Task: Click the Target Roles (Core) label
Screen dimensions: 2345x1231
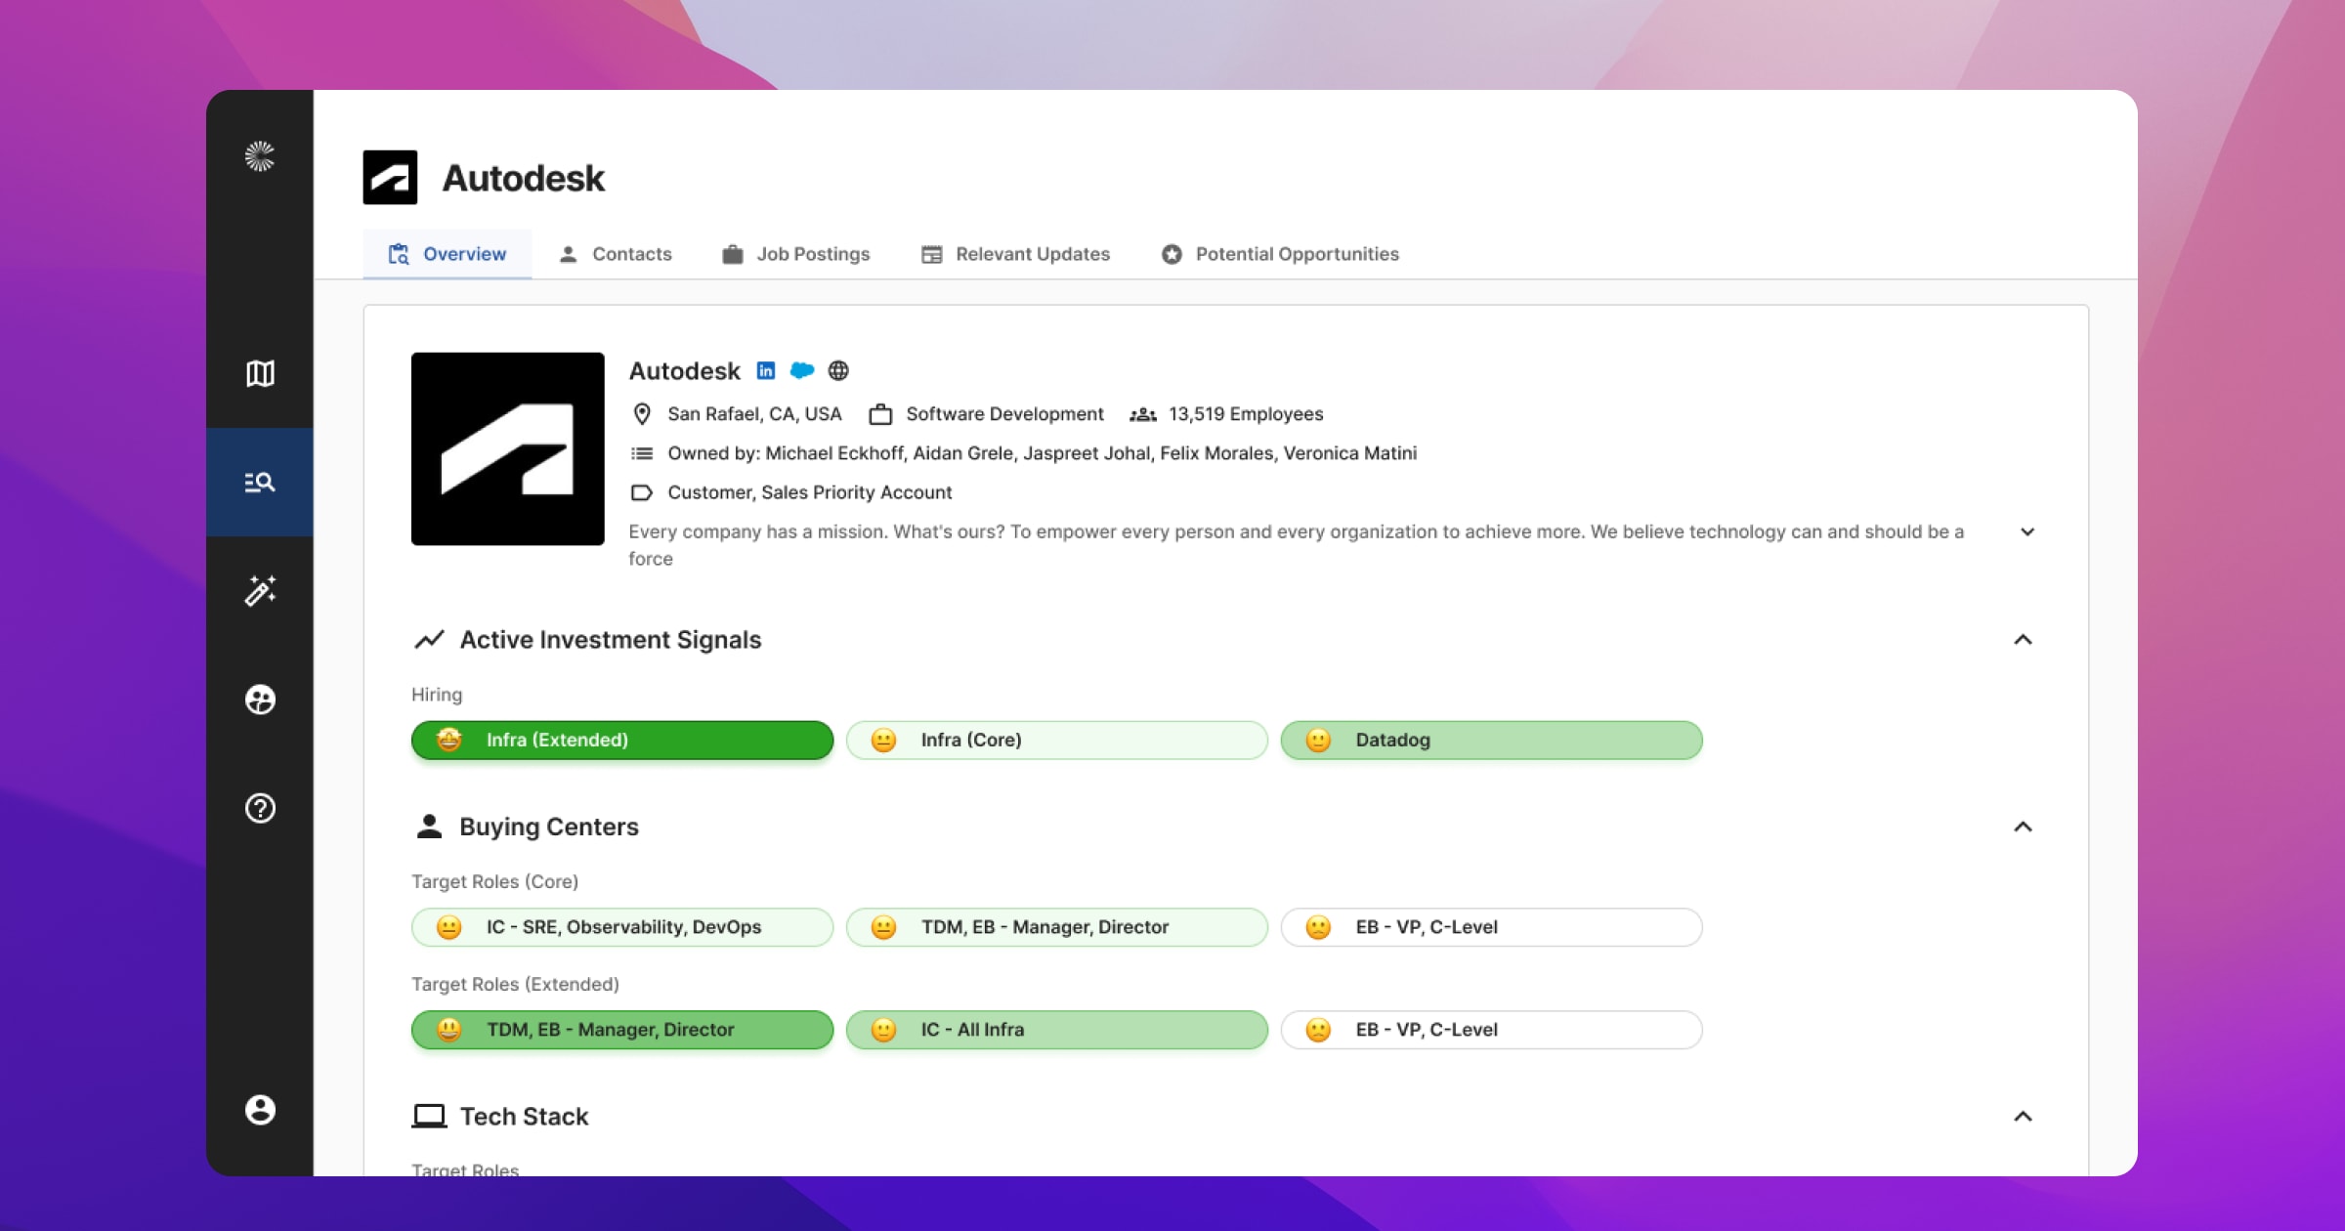Action: point(494,881)
